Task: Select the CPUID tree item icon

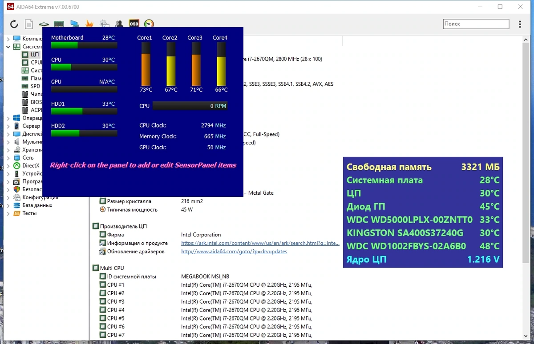Action: pyautogui.click(x=25, y=62)
